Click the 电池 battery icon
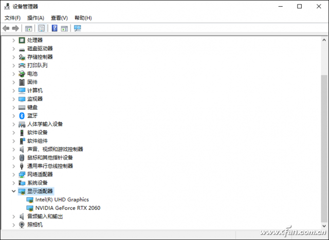Viewport: 329px width, 240px height. 22,74
